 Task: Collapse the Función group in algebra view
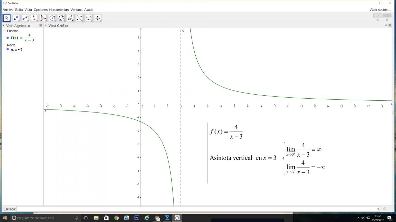4,31
